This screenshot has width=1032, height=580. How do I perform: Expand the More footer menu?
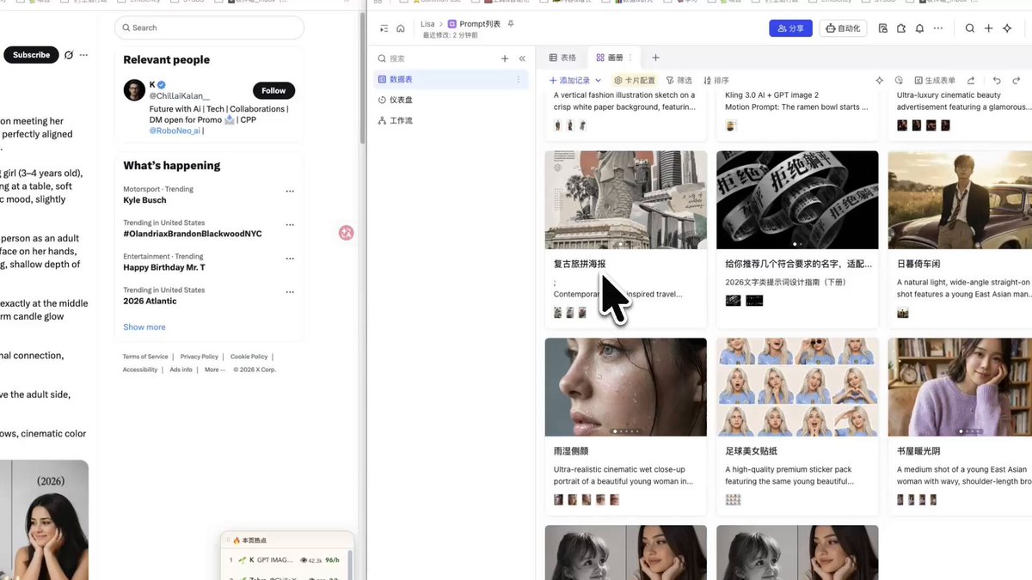pyautogui.click(x=214, y=369)
